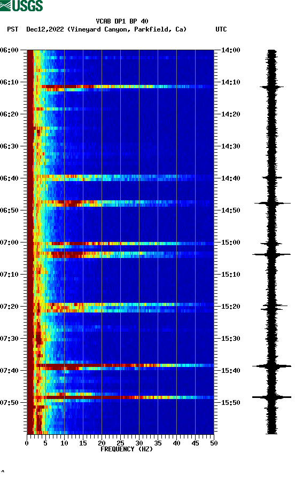Click the waveform spike near 15:38 UTC
The height and width of the screenshot is (477, 295).
pos(271,366)
